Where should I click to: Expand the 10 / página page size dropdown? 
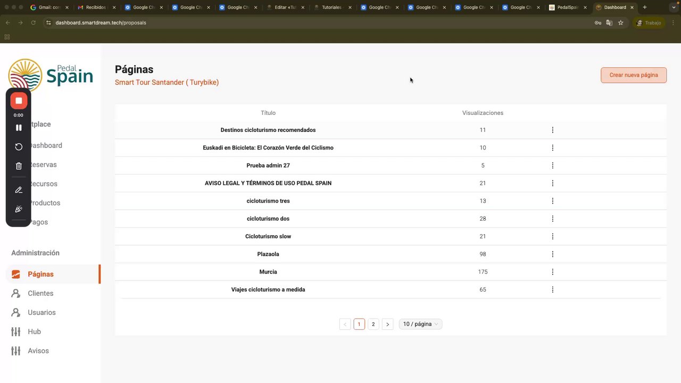[420, 324]
